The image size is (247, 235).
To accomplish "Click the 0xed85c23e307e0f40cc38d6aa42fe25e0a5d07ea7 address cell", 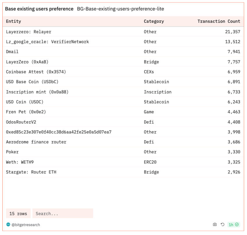I will (x=59, y=132).
